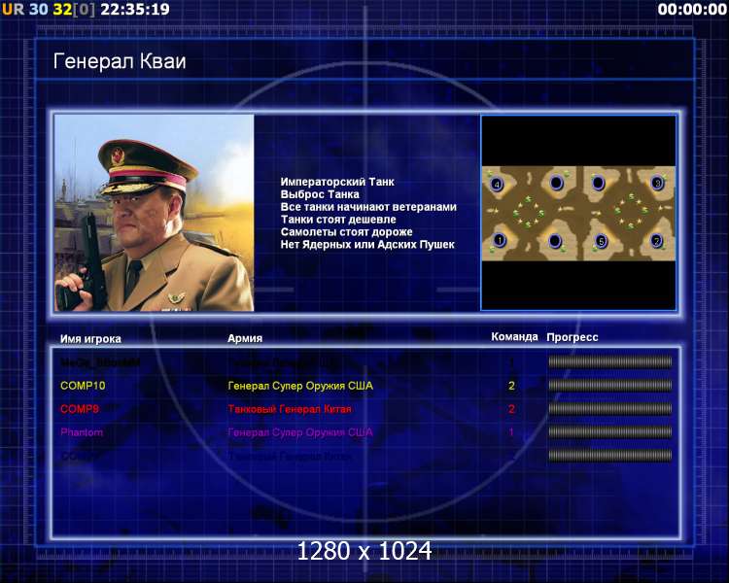The image size is (729, 583).
Task: Click start position marker 4 on minimap
Action: point(497,184)
